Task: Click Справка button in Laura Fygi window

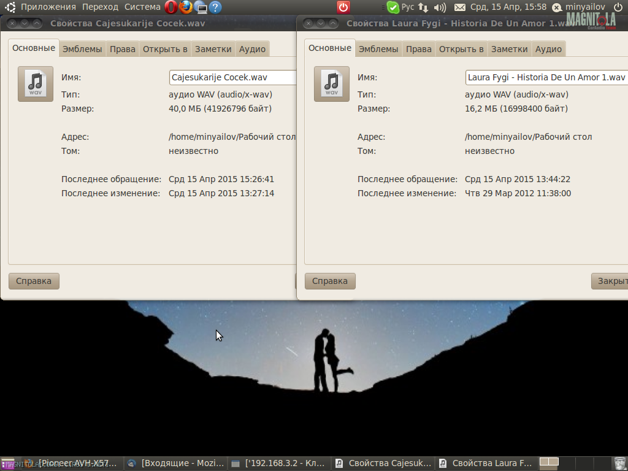Action: pos(330,281)
